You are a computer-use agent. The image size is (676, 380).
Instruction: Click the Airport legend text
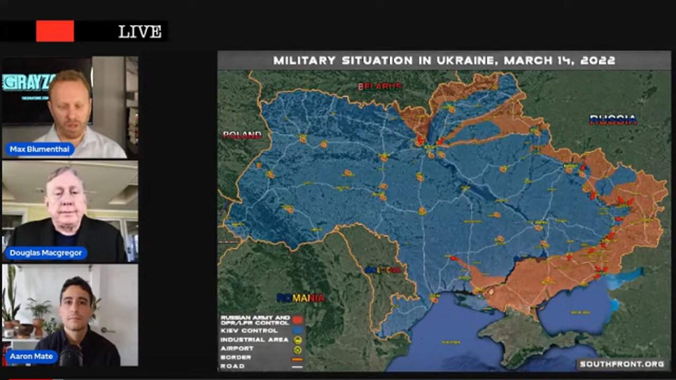click(237, 349)
